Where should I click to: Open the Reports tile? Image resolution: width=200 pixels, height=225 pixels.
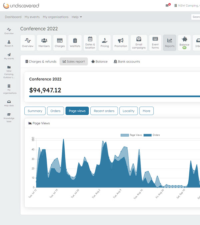pos(170,42)
